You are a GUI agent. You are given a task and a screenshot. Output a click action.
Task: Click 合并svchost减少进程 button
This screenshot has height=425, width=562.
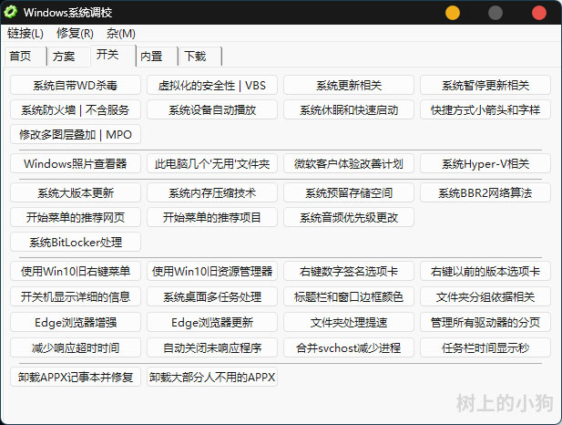(x=349, y=347)
